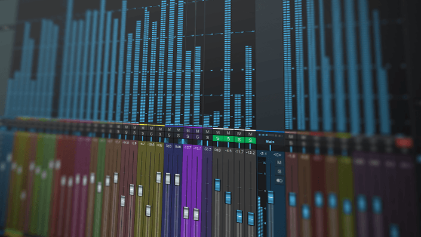The image size is (421, 237).
Task: Disable green solo on the -12.2 channel
Action: click(250, 140)
